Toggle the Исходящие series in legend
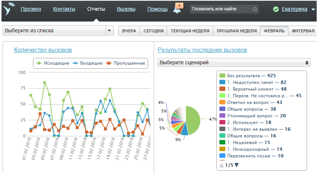The height and width of the screenshot is (186, 317). click(x=52, y=63)
